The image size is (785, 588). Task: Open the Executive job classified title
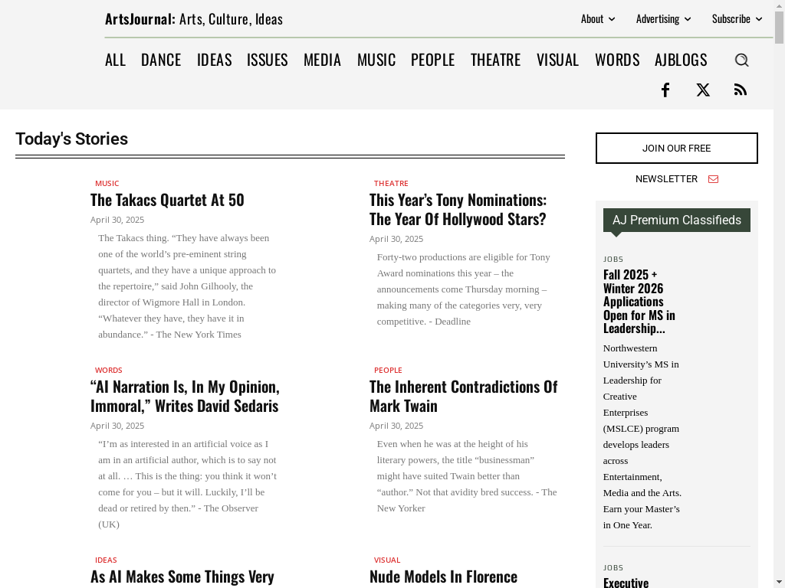pyautogui.click(x=626, y=583)
